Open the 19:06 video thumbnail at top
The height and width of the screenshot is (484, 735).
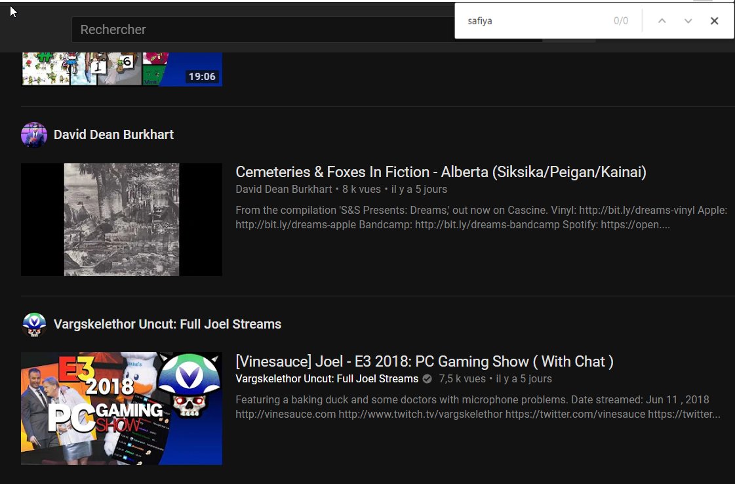pyautogui.click(x=121, y=69)
